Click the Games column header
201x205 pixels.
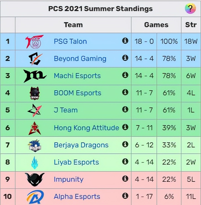pos(156,25)
